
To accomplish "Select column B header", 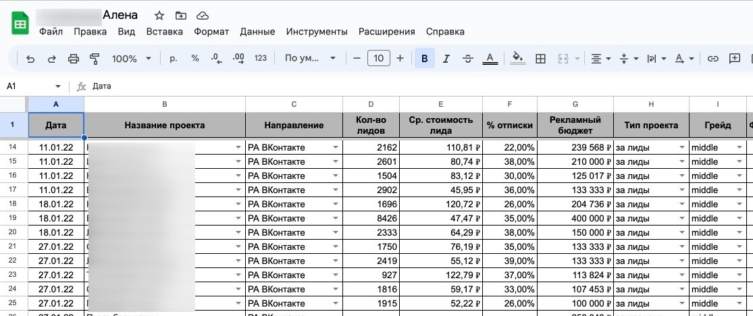I will click(165, 104).
